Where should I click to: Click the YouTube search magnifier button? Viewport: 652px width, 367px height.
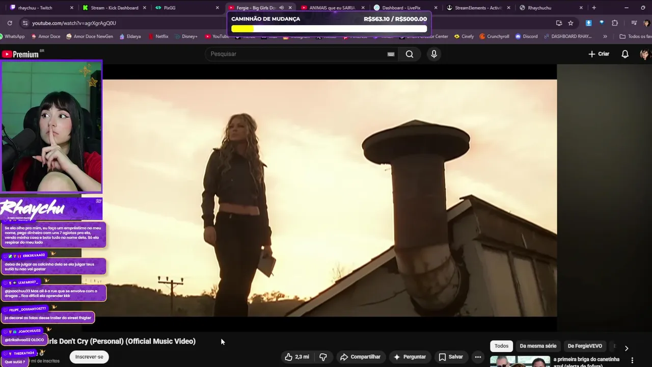410,54
